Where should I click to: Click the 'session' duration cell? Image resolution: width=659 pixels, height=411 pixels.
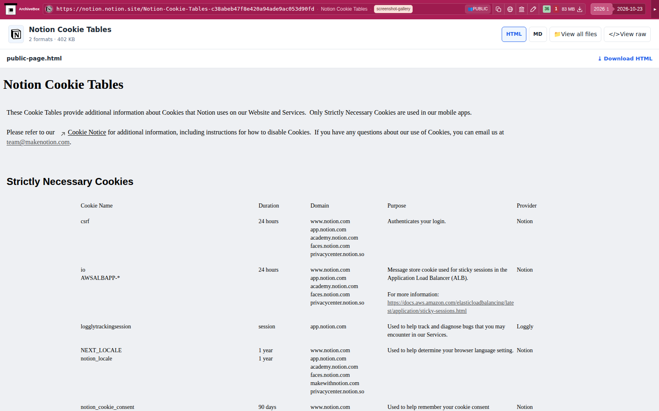(267, 326)
